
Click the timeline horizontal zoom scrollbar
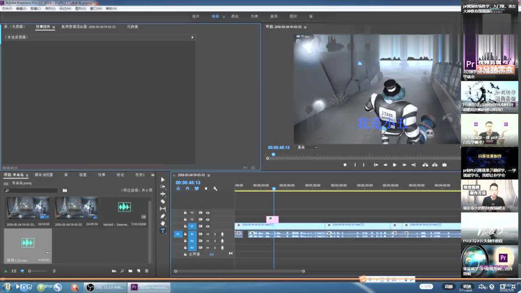(239, 271)
